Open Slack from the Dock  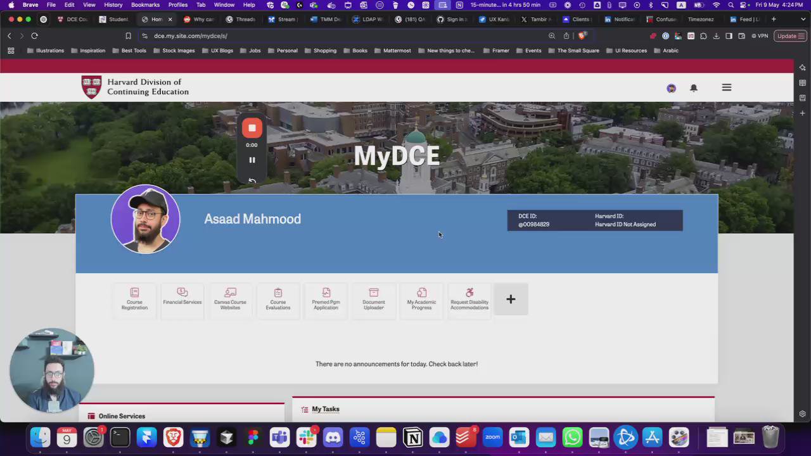306,438
